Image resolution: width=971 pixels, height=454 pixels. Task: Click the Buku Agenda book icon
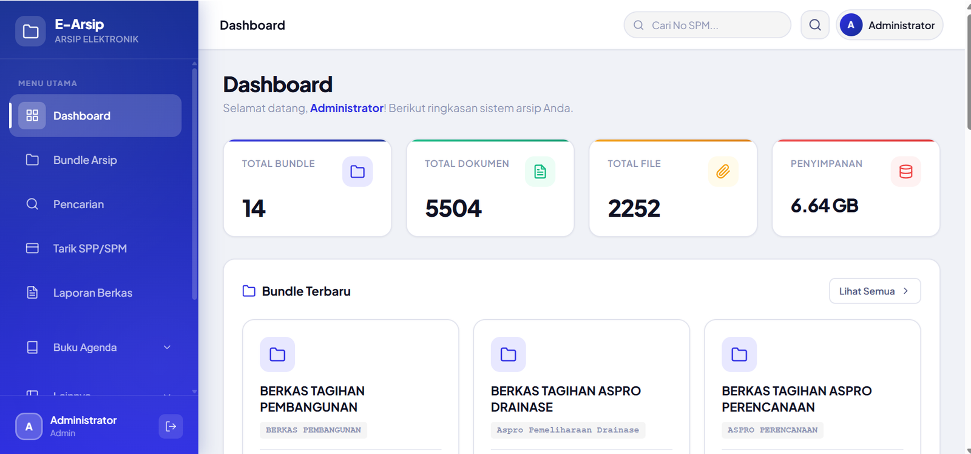(x=32, y=347)
